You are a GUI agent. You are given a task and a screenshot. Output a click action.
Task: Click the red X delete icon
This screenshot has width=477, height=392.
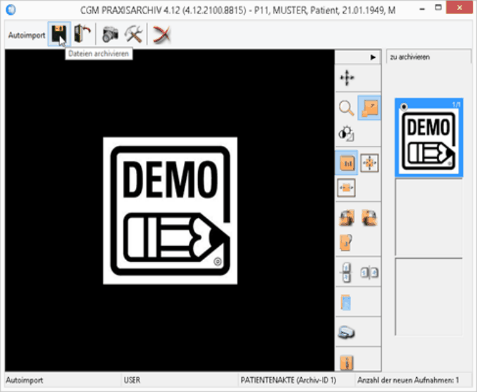(x=162, y=34)
